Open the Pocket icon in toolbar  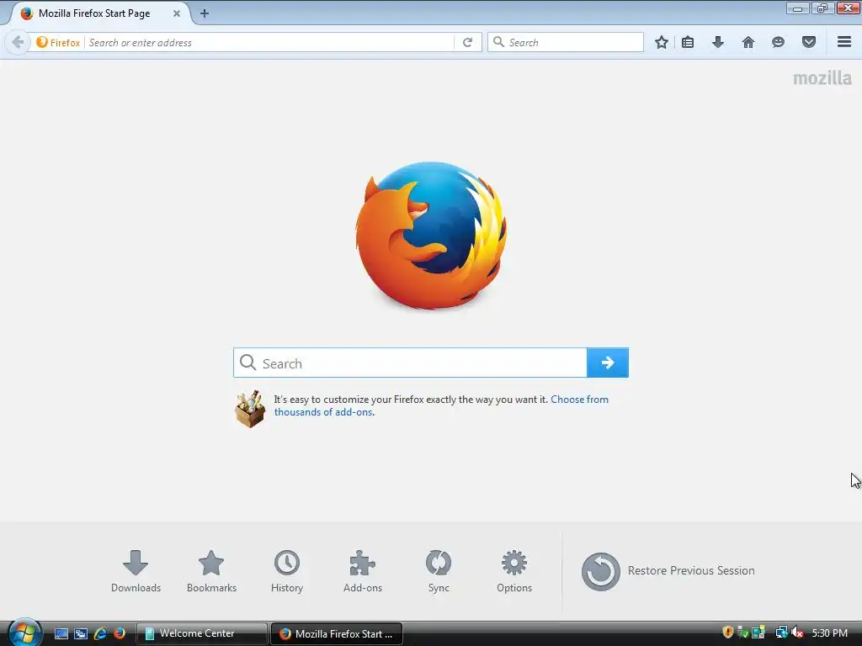click(x=809, y=42)
